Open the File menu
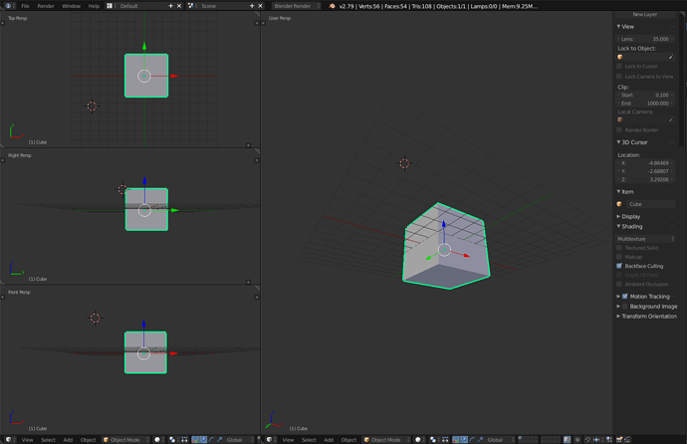The width and height of the screenshot is (687, 444). pos(26,6)
